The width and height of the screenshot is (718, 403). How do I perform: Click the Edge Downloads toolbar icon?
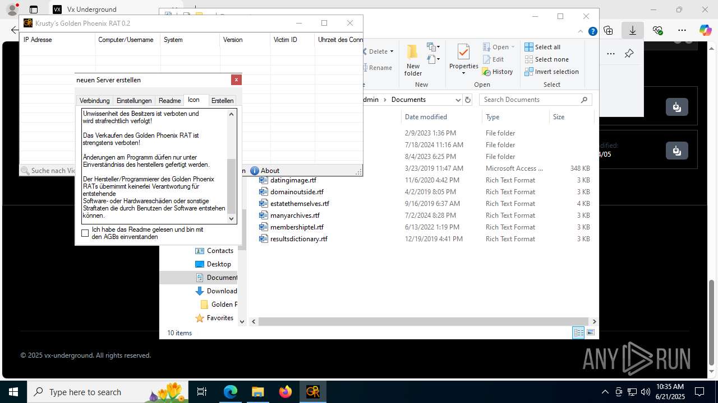632,30
